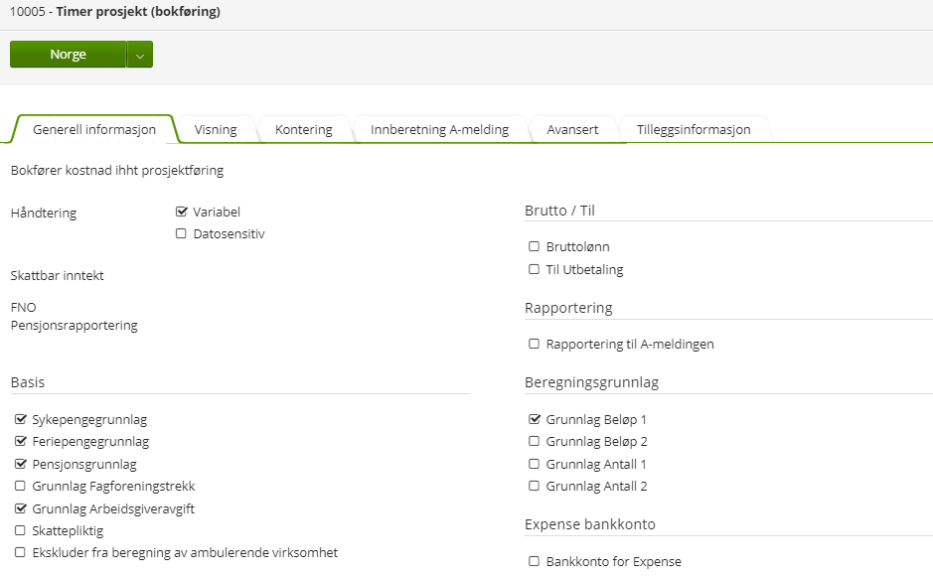Check Grunnlag Antall 2 box
Viewport: 933px width, 577px height.
[x=535, y=487]
